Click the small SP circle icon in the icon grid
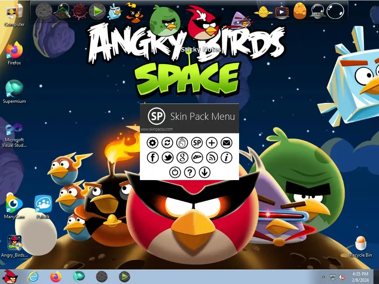Viewport: 379px width, 284px height. (x=197, y=143)
